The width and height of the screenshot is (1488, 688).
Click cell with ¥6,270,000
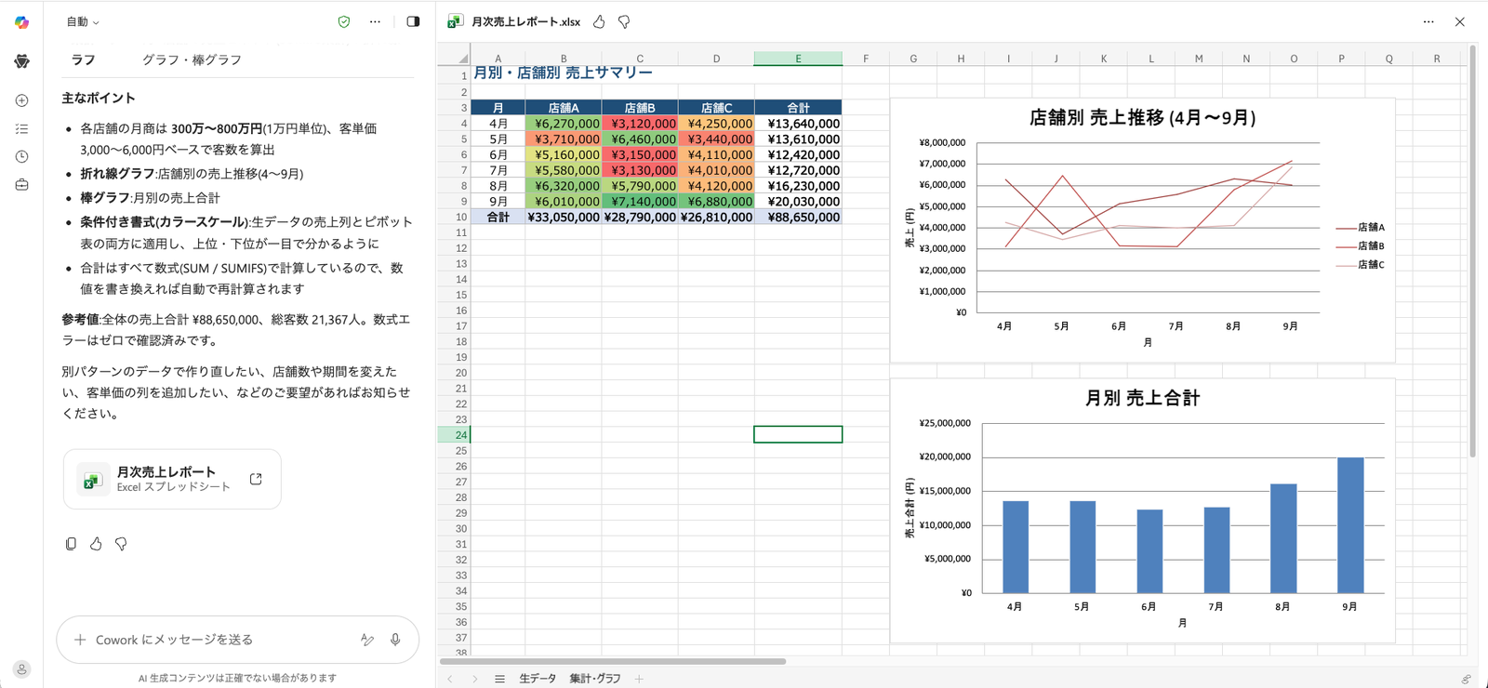pos(564,124)
